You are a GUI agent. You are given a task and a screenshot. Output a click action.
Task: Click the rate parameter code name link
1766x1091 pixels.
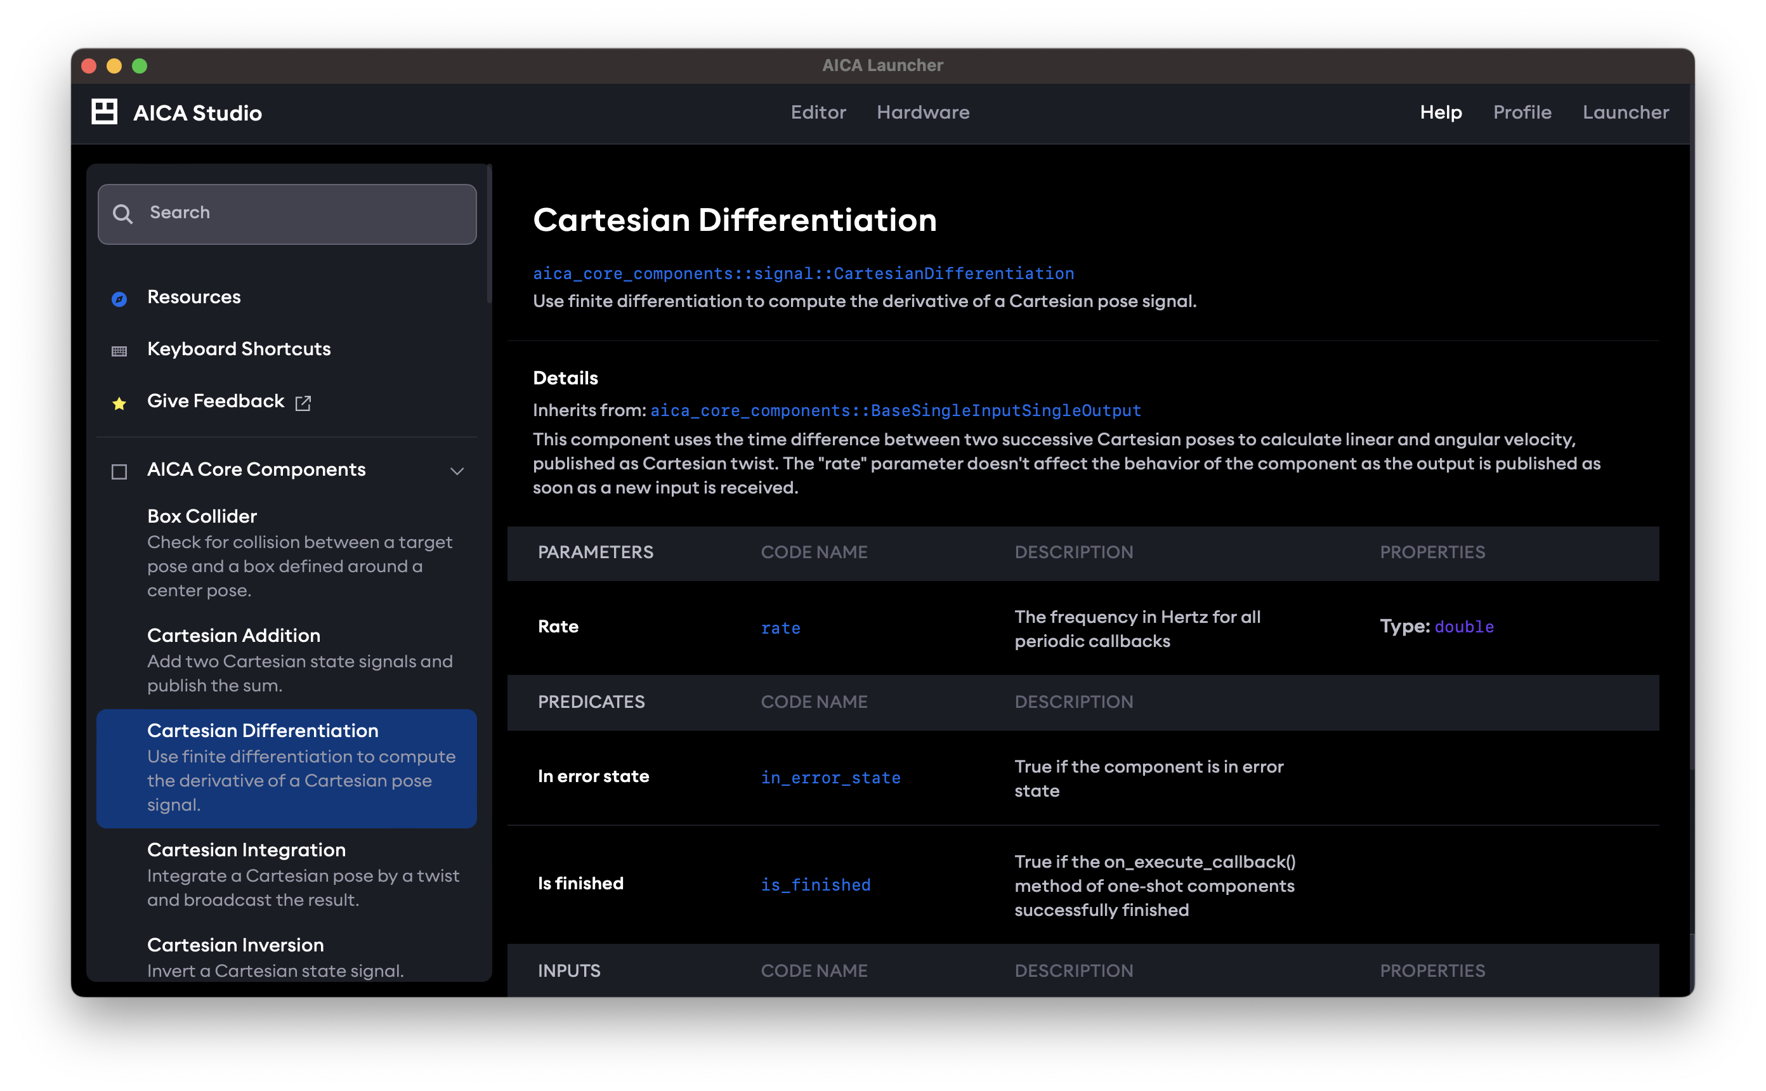[781, 628]
